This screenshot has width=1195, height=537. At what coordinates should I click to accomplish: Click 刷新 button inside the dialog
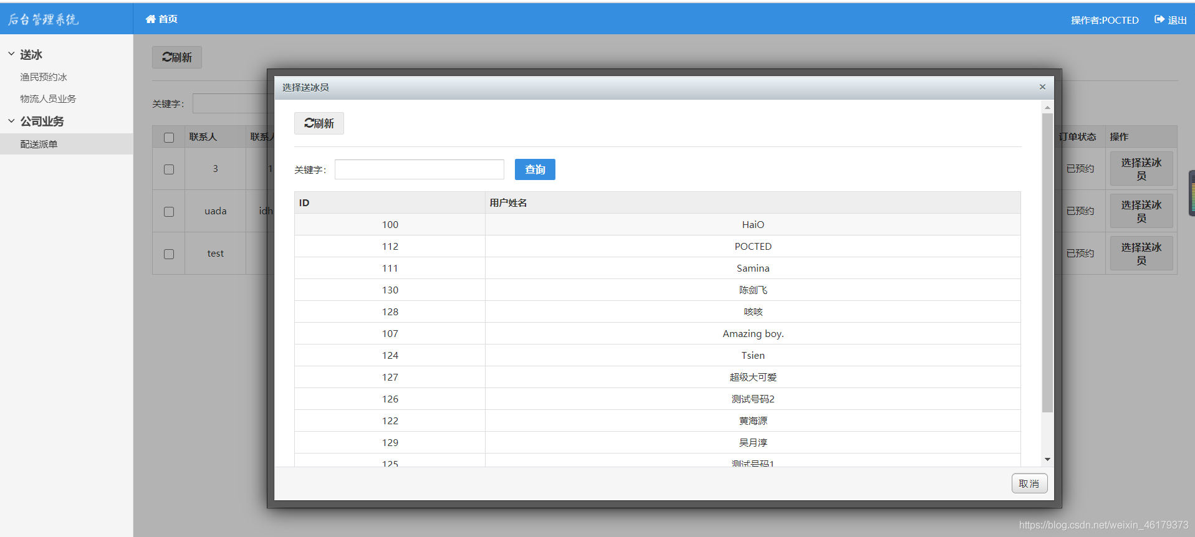click(x=319, y=123)
